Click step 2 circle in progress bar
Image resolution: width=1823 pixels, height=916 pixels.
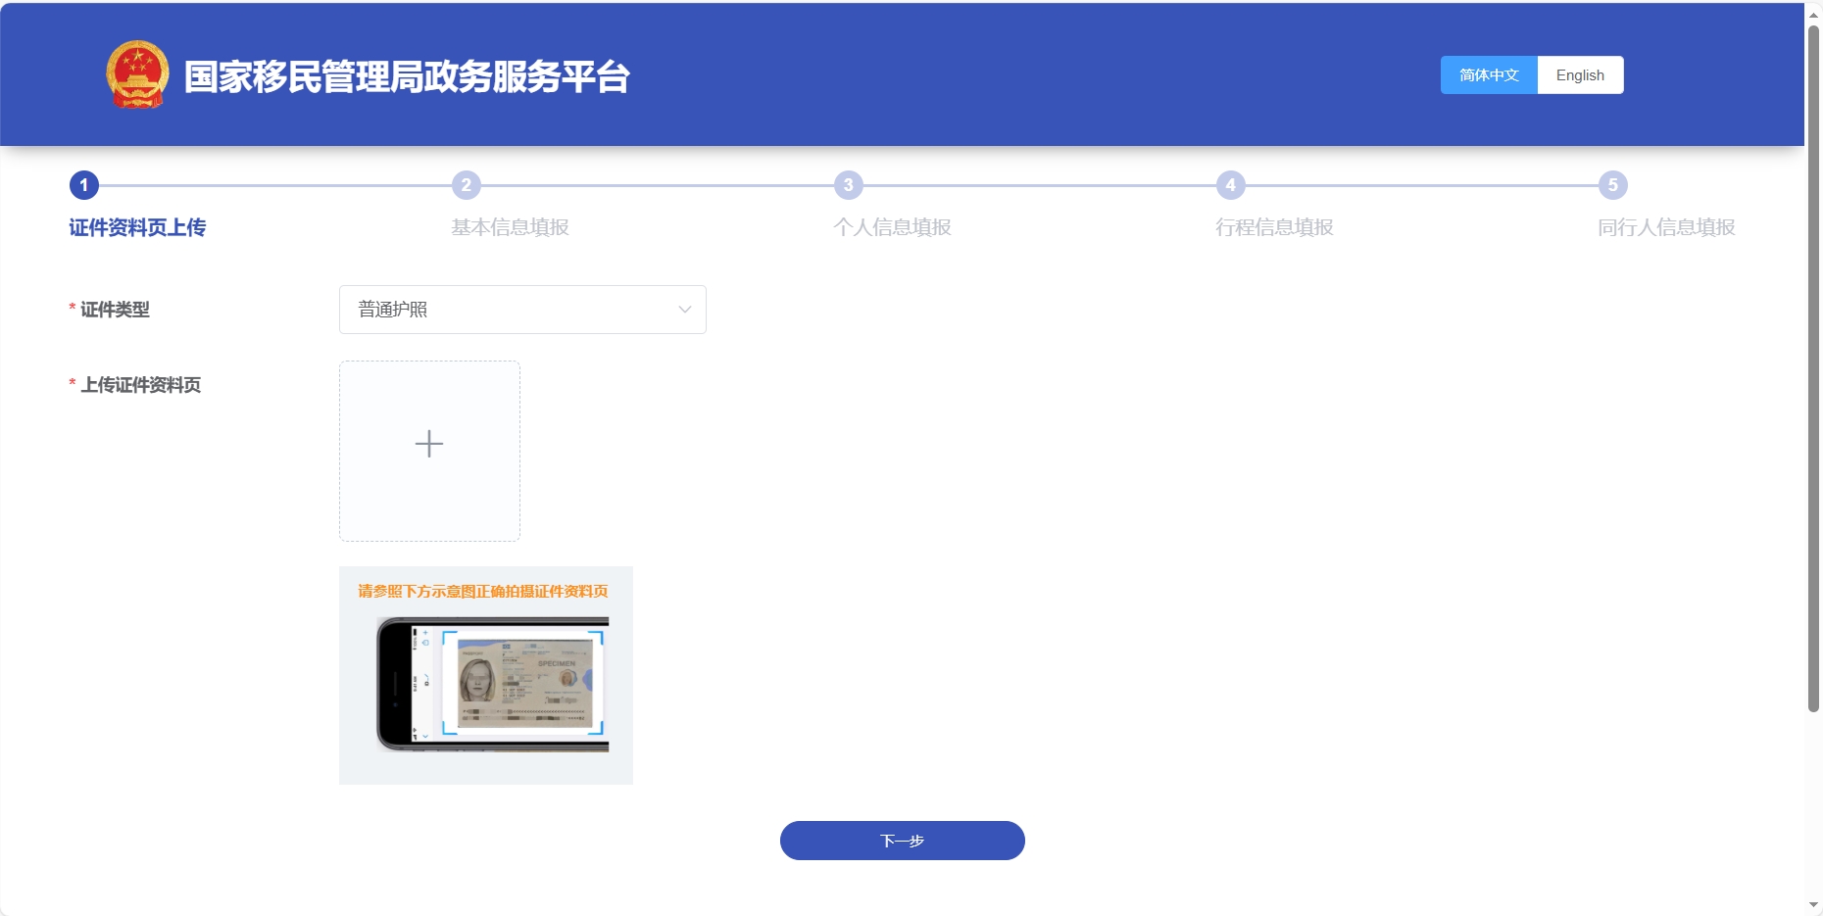tap(467, 185)
